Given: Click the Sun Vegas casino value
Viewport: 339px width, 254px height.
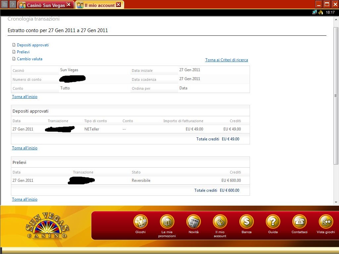Looking at the screenshot, I should (x=69, y=70).
